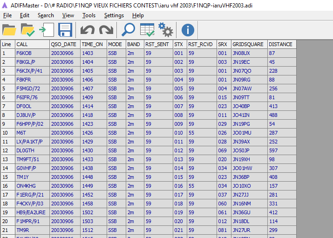
Task: Open the Tools menu
Action: pos(89,15)
